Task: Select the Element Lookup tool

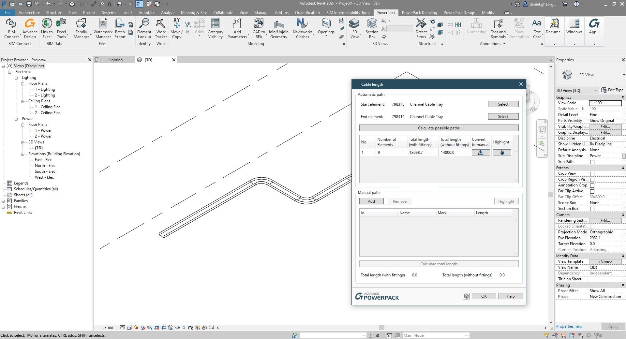Action: 144,29
